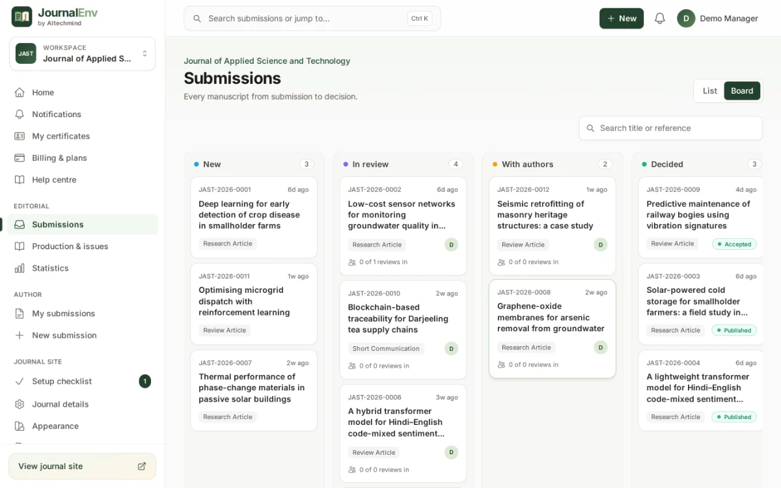Click the Setup checklist count badge

click(144, 381)
